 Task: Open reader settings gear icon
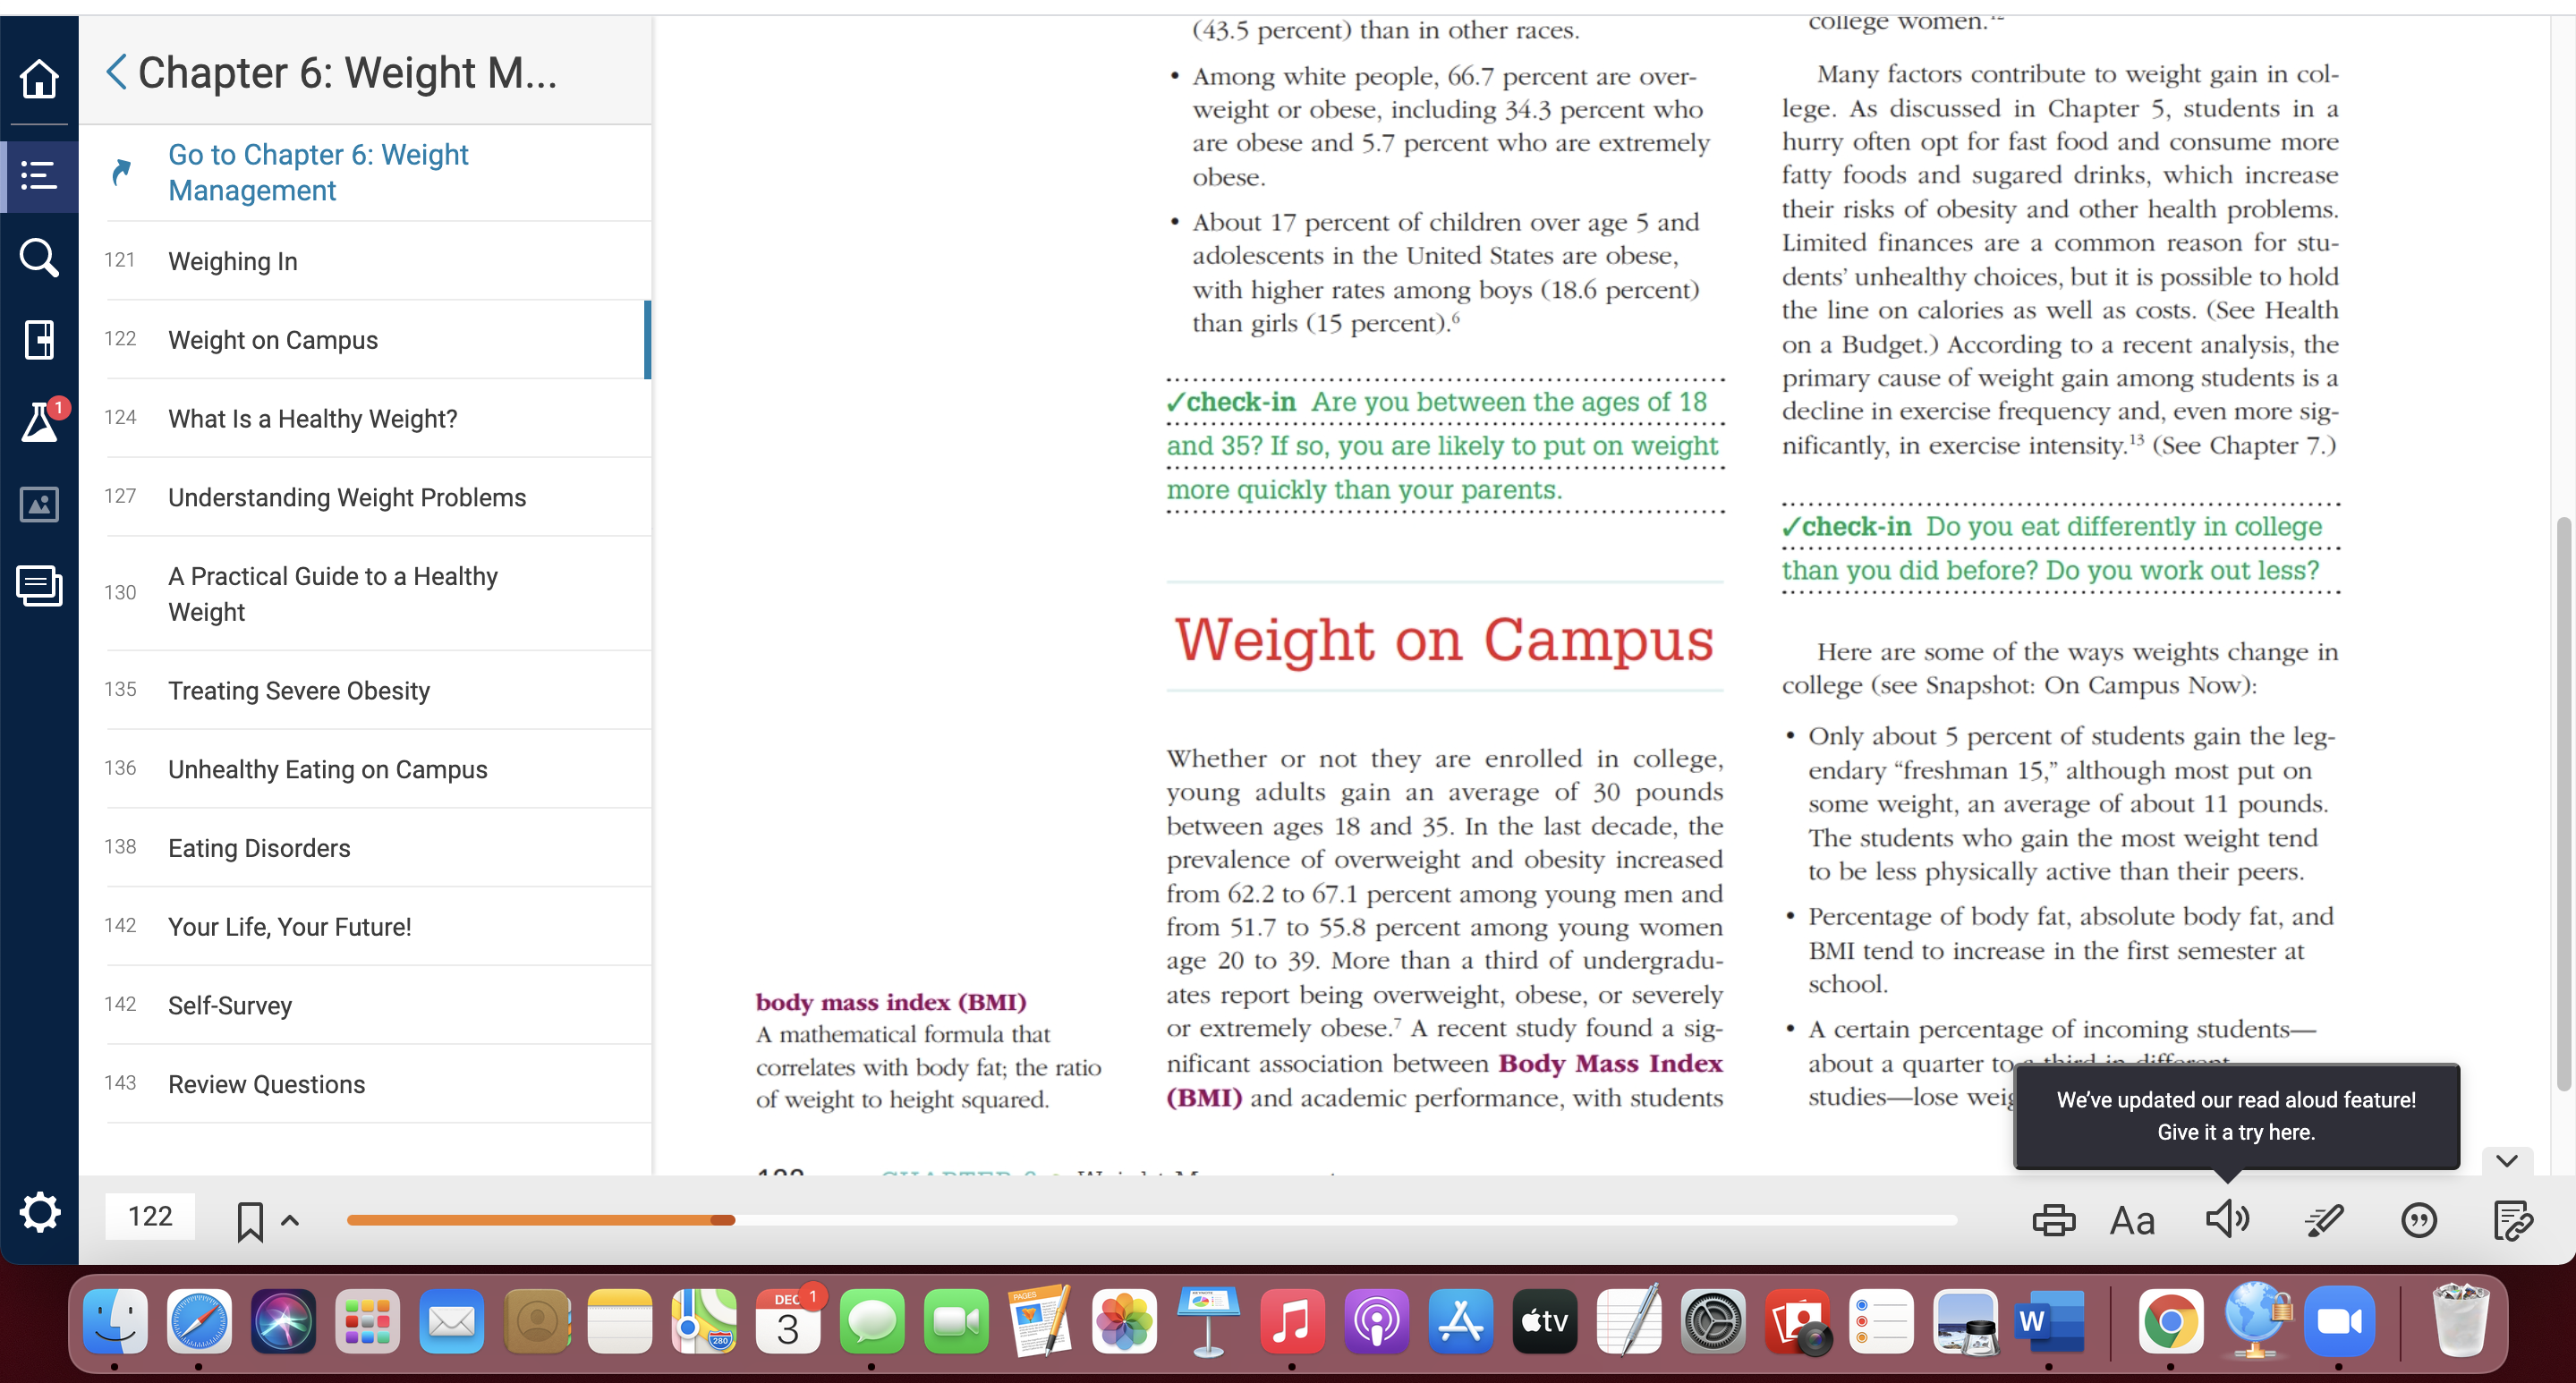pos(39,1213)
